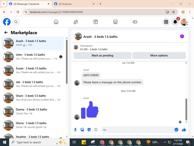Open the emoji picker smiley icon
194x146 pixels.
click(x=176, y=130)
